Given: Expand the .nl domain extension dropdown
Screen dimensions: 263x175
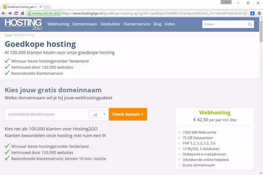Looking at the screenshot, I should point(98,115).
